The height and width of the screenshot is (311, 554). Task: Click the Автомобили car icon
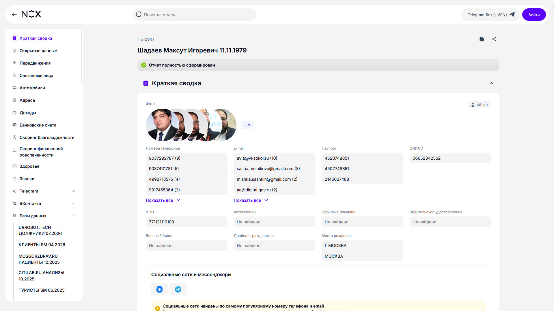tap(14, 88)
